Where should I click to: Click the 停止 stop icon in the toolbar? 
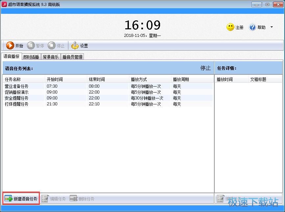coord(52,45)
